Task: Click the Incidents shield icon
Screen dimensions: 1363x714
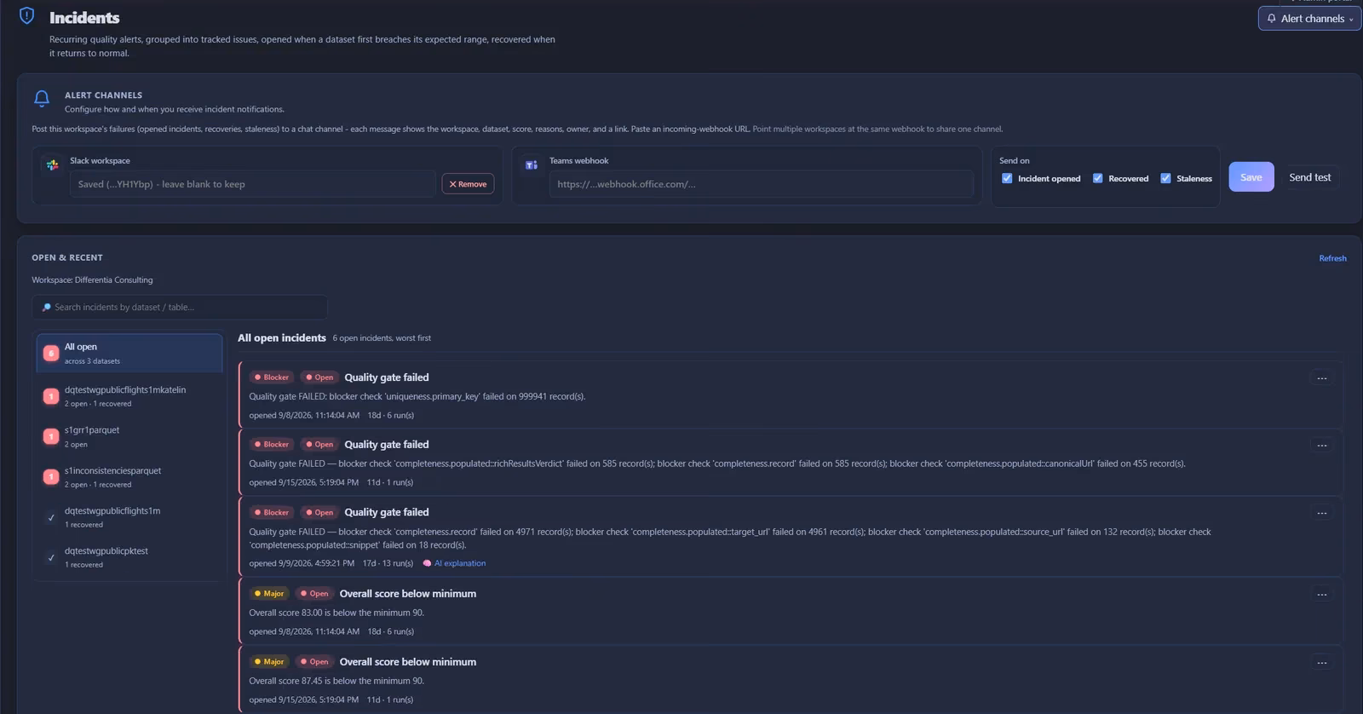Action: [x=26, y=16]
